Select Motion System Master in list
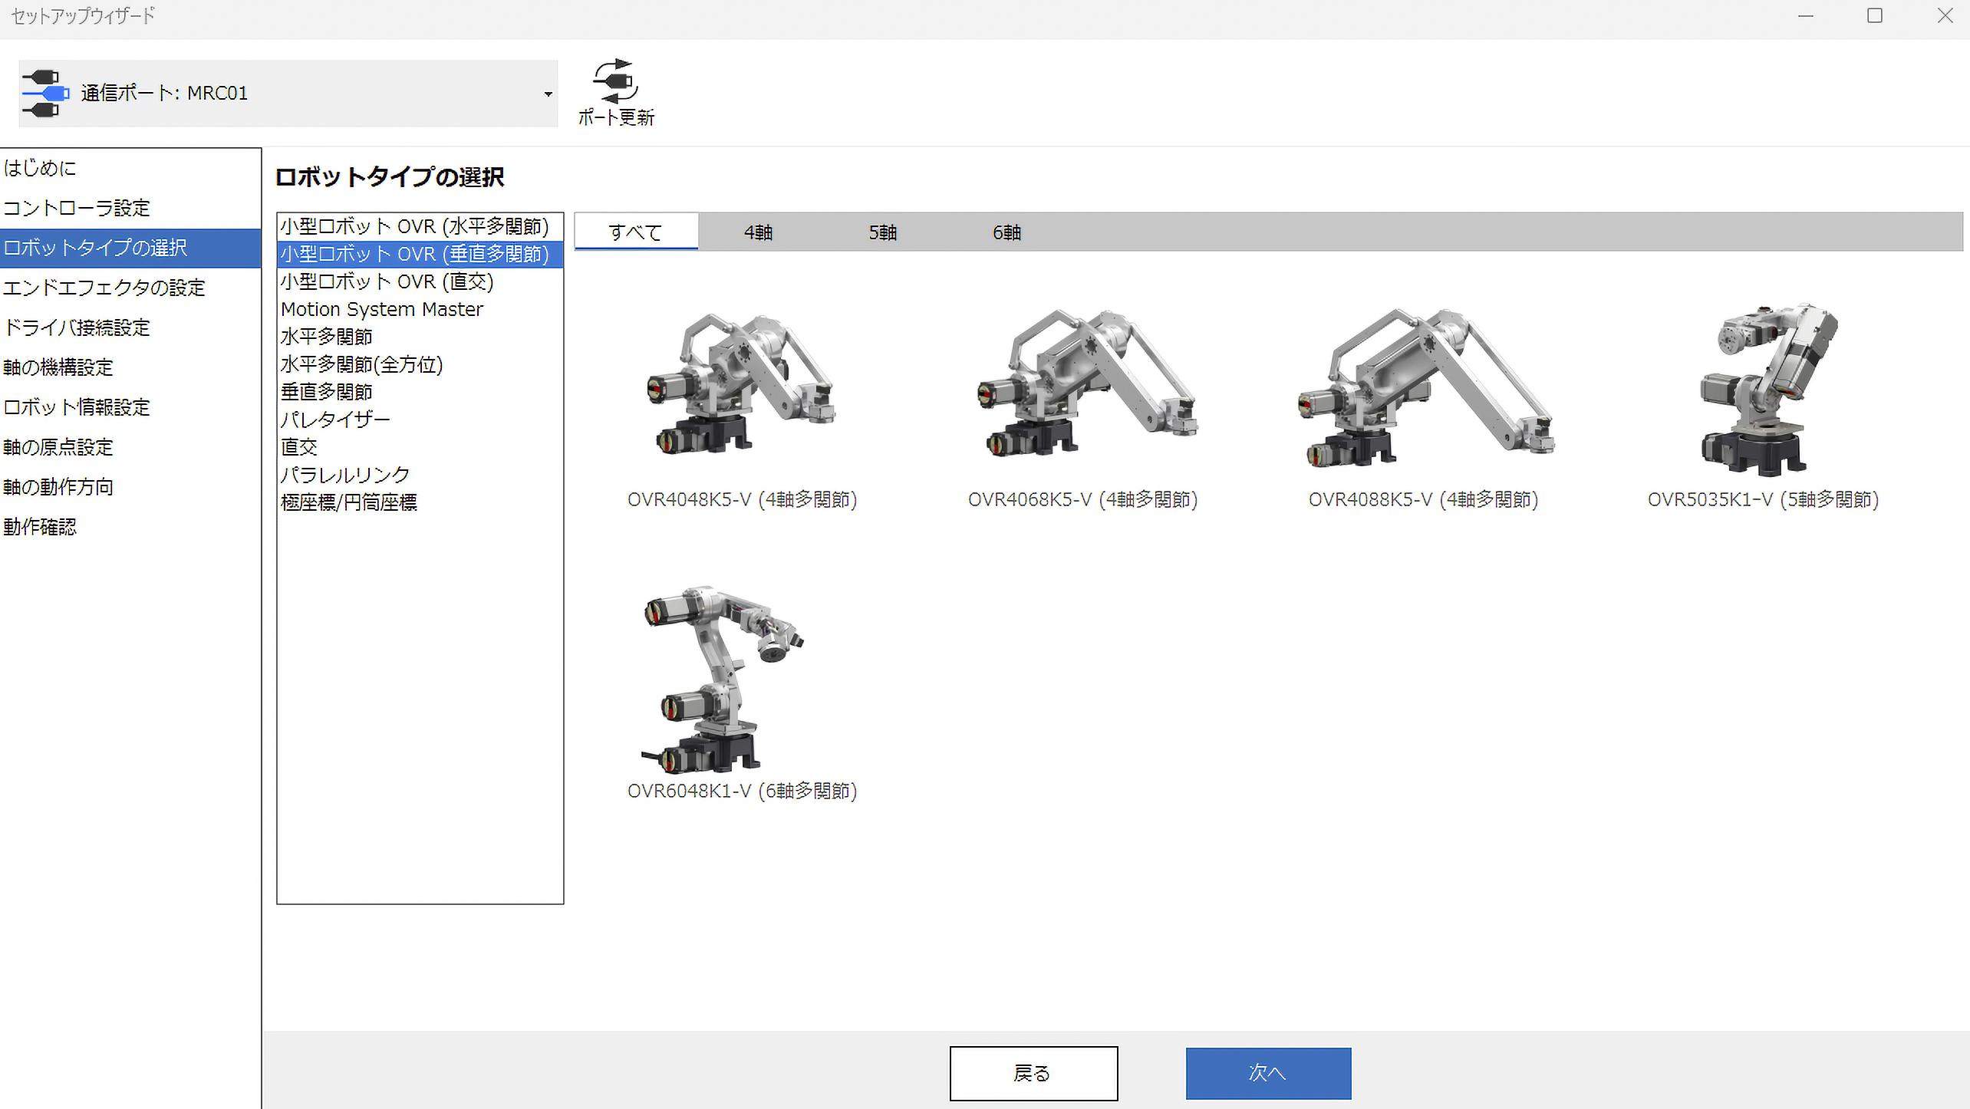The width and height of the screenshot is (1970, 1109). [420, 309]
